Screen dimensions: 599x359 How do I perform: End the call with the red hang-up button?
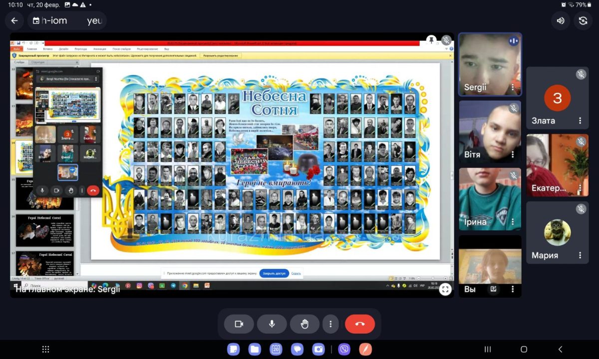click(359, 324)
